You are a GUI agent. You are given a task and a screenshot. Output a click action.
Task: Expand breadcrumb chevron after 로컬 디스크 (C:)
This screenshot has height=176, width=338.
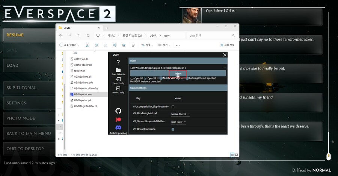coord(146,35)
